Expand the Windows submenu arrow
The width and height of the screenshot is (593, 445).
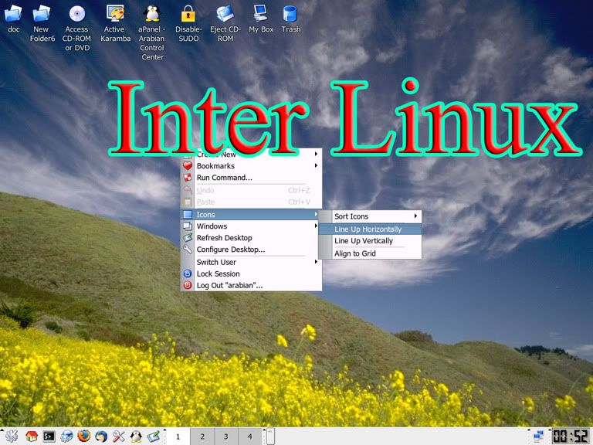316,226
